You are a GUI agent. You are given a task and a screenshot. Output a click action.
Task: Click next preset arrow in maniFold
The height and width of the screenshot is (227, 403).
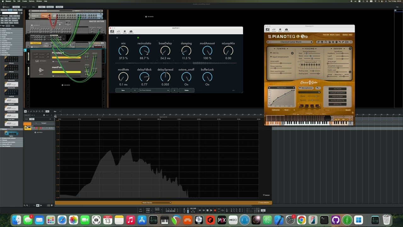(x=174, y=90)
